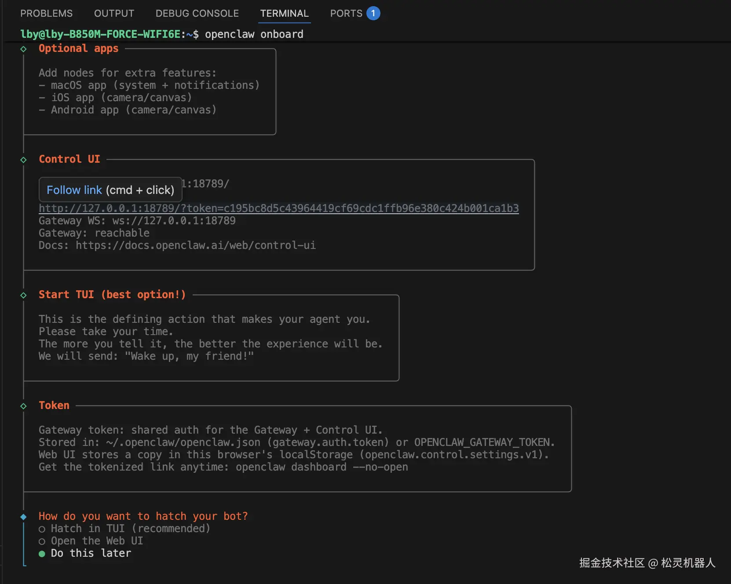Click the 'Token' section heading

coord(54,405)
